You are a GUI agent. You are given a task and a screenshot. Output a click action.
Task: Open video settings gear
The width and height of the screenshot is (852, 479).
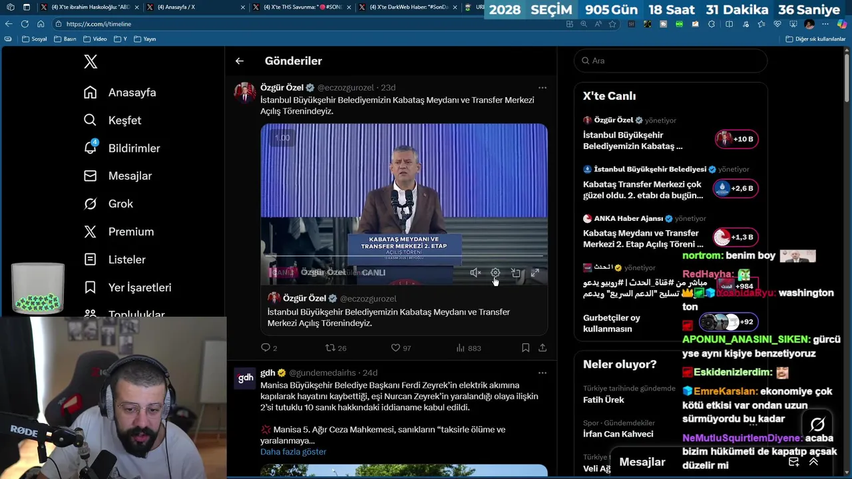pyautogui.click(x=495, y=273)
